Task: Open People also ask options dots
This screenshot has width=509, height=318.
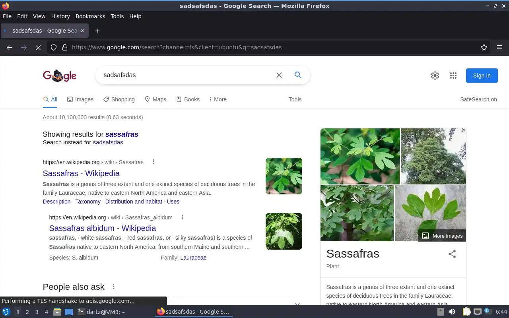Action: point(114,287)
